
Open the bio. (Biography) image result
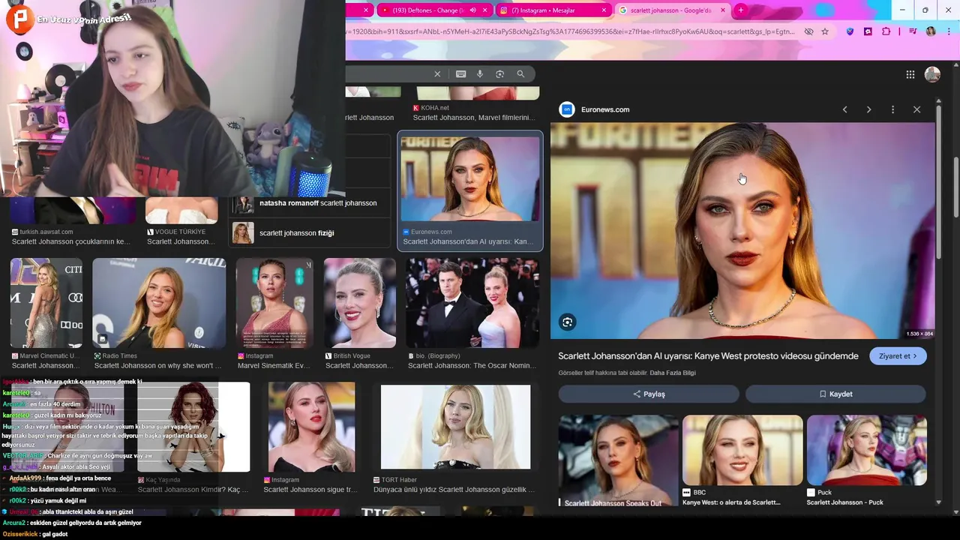(x=472, y=303)
